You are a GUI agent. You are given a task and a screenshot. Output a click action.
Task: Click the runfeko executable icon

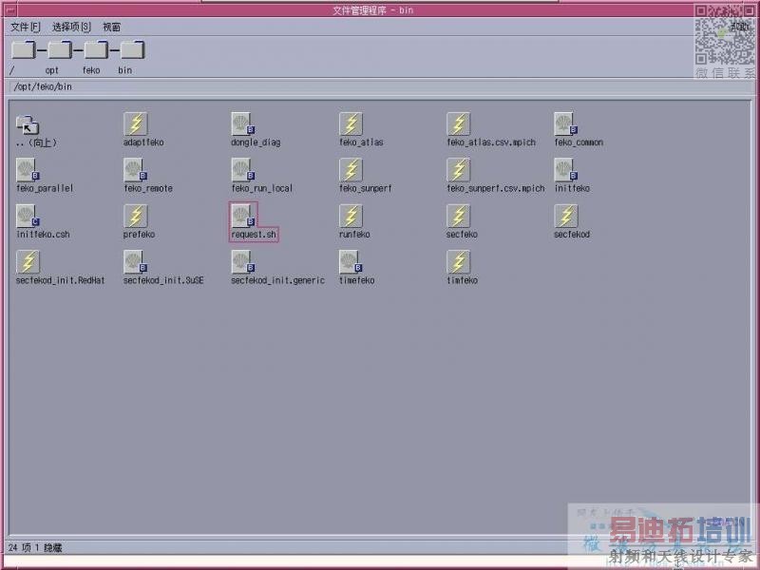pos(351,217)
